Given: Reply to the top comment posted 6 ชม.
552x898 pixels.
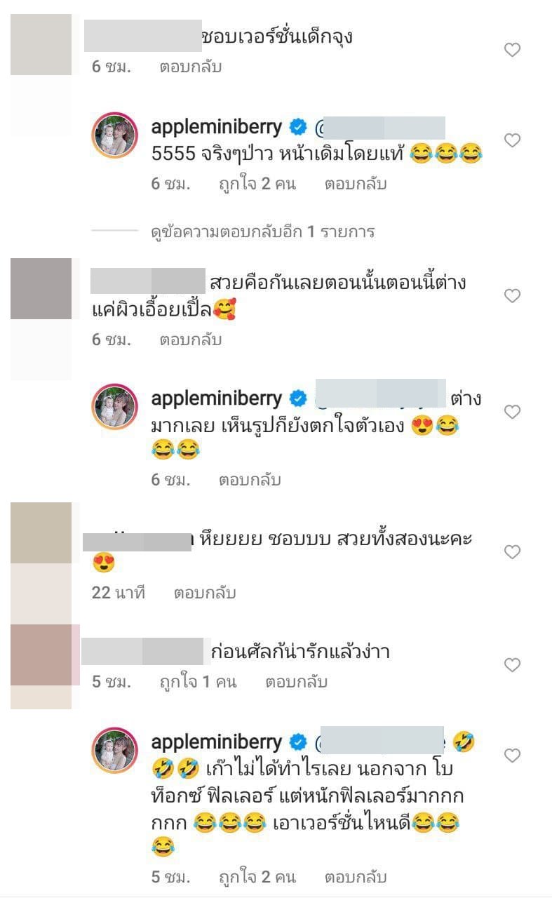Looking at the screenshot, I should pos(191,67).
